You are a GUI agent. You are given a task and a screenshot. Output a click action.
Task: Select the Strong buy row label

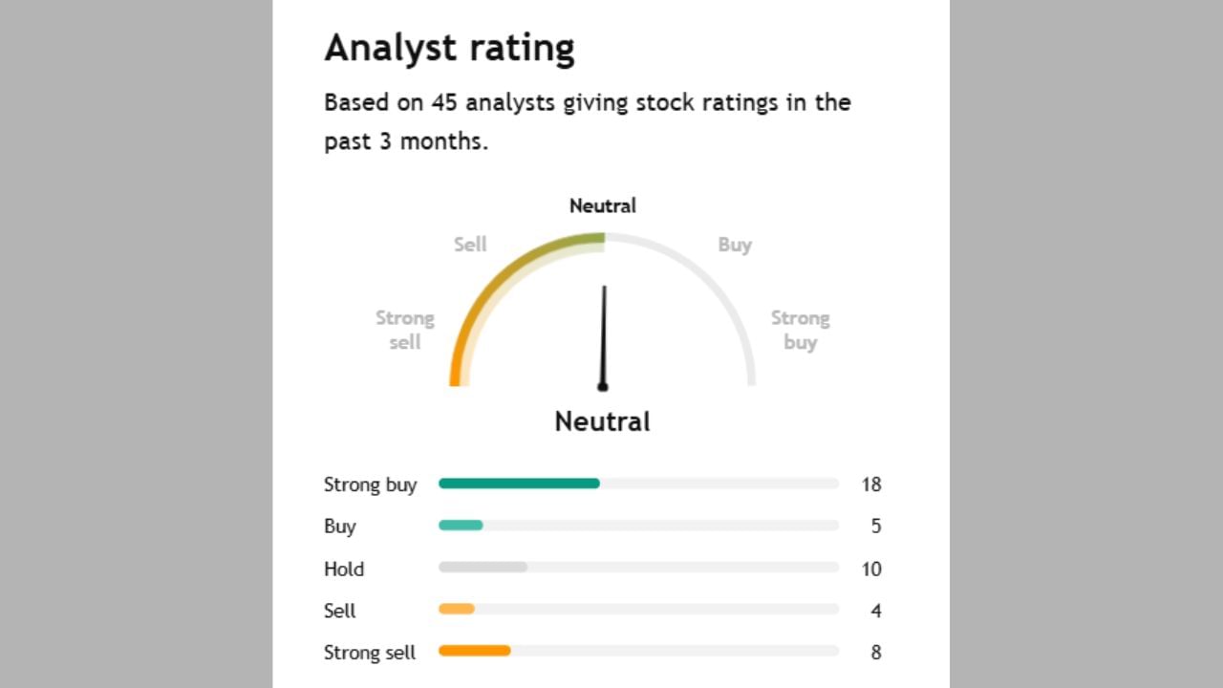(370, 484)
